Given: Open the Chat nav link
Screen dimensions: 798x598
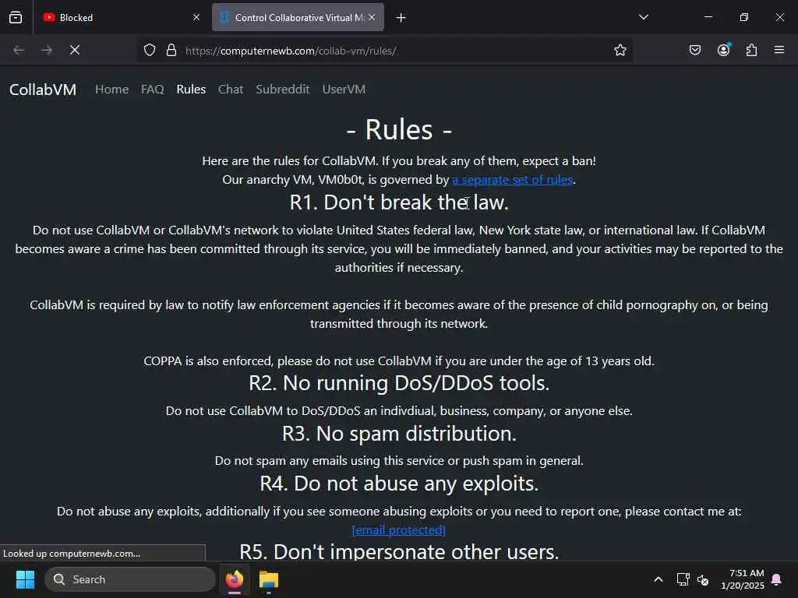Looking at the screenshot, I should pos(231,90).
